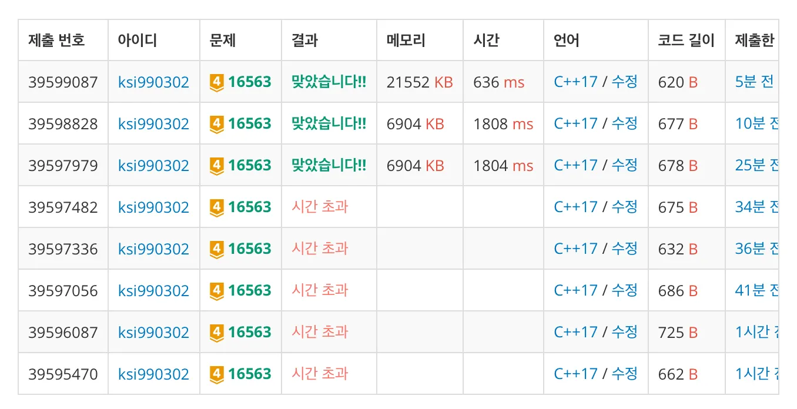View C++17 source of submission 39595470
This screenshot has height=409, width=797.
[575, 374]
